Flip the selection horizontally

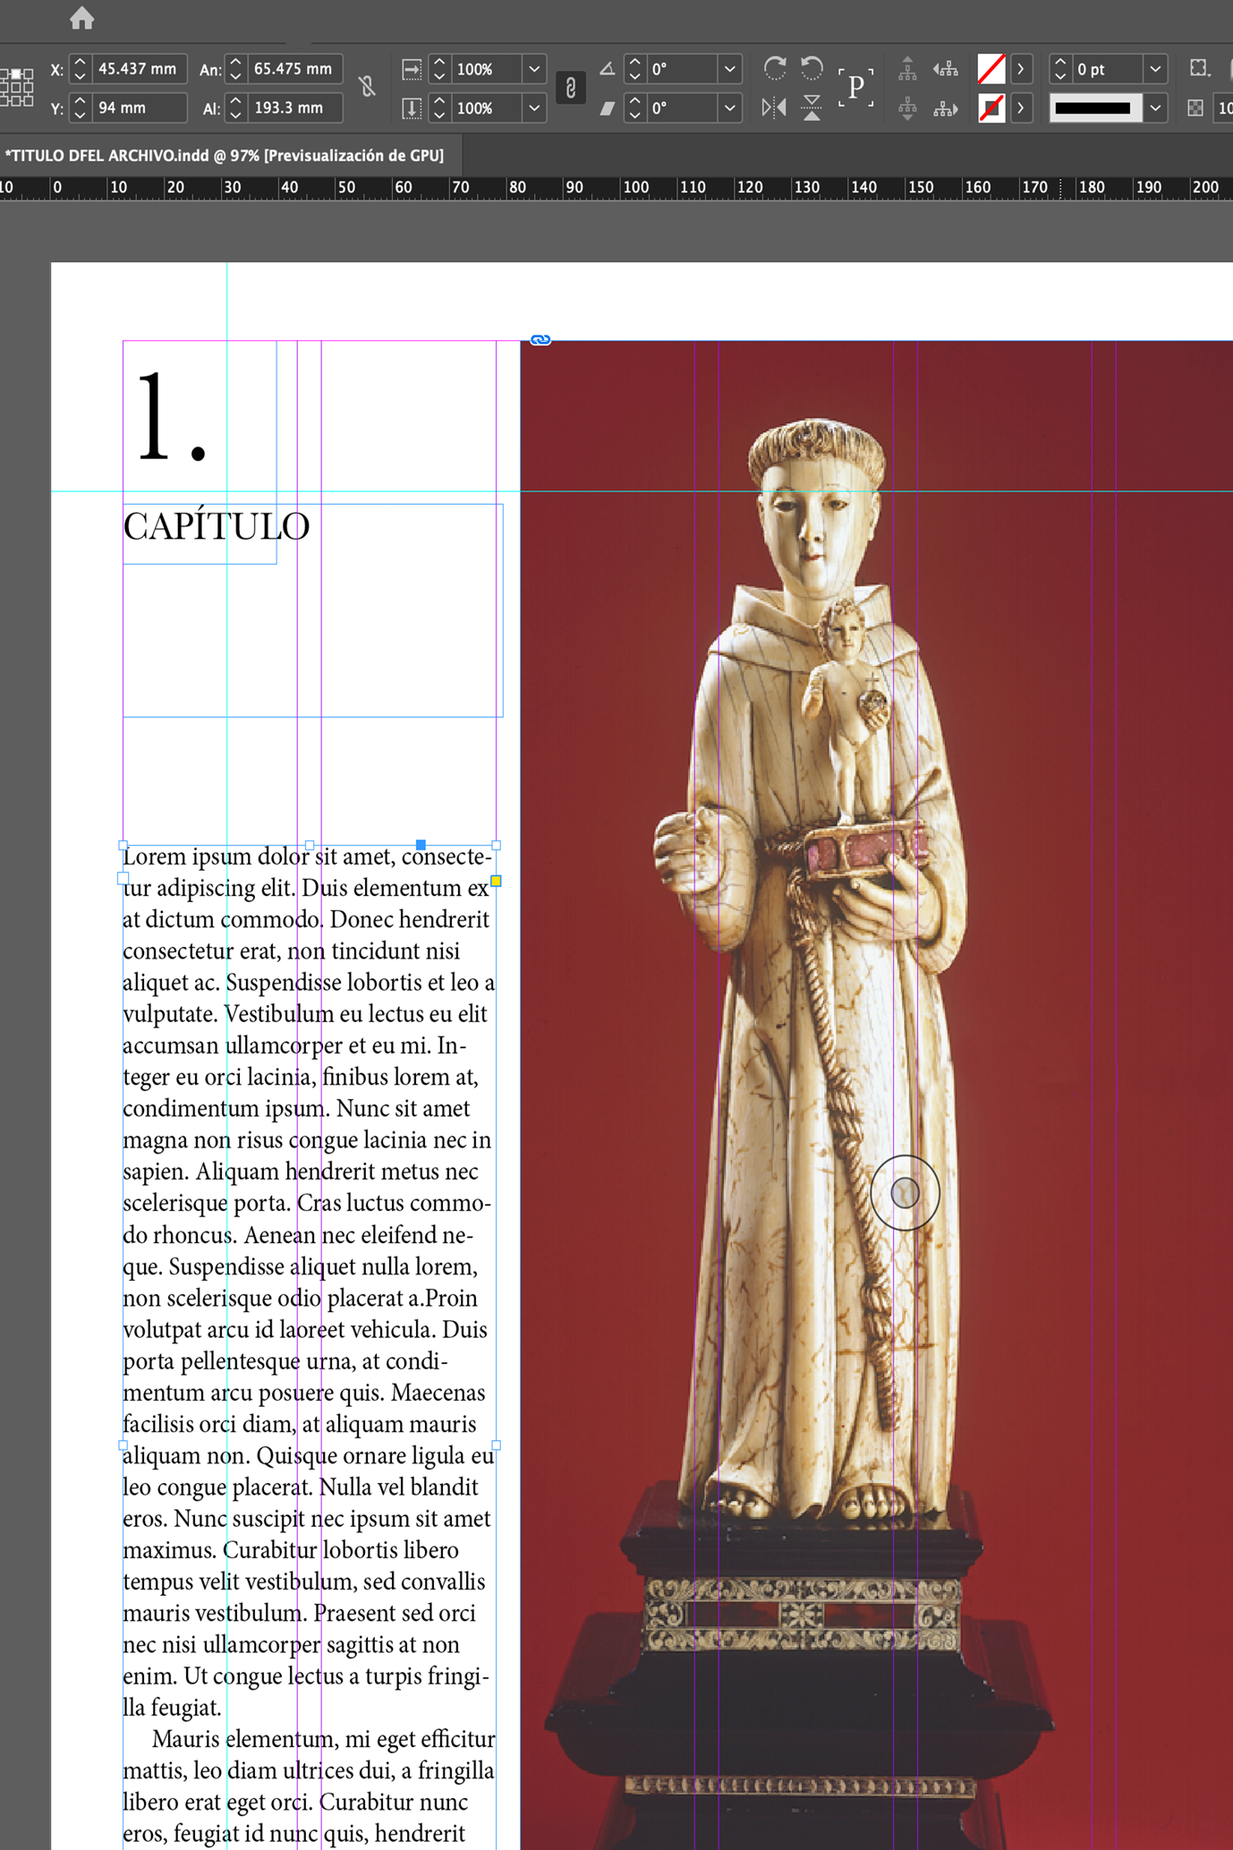[775, 108]
